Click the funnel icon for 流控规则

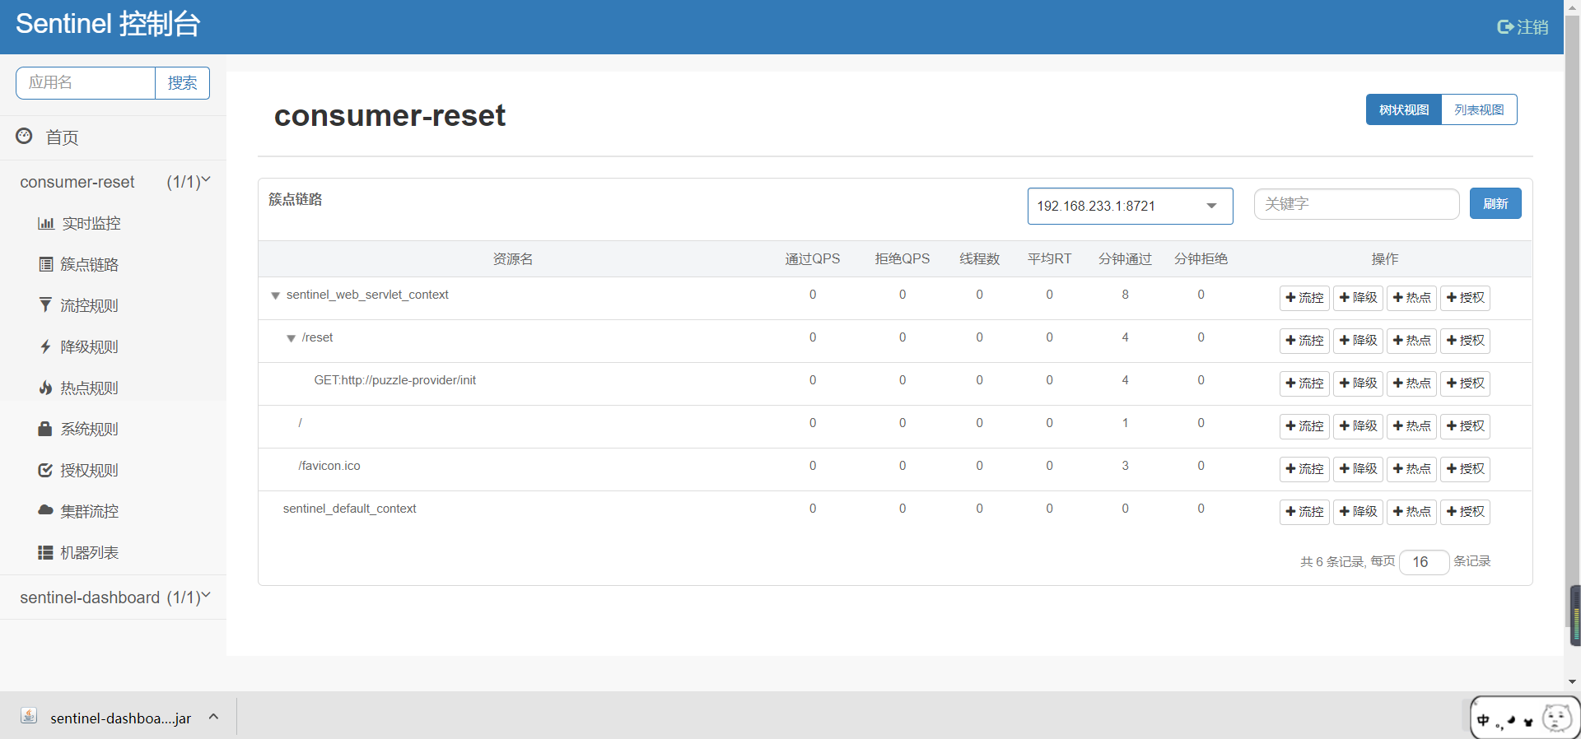click(45, 305)
